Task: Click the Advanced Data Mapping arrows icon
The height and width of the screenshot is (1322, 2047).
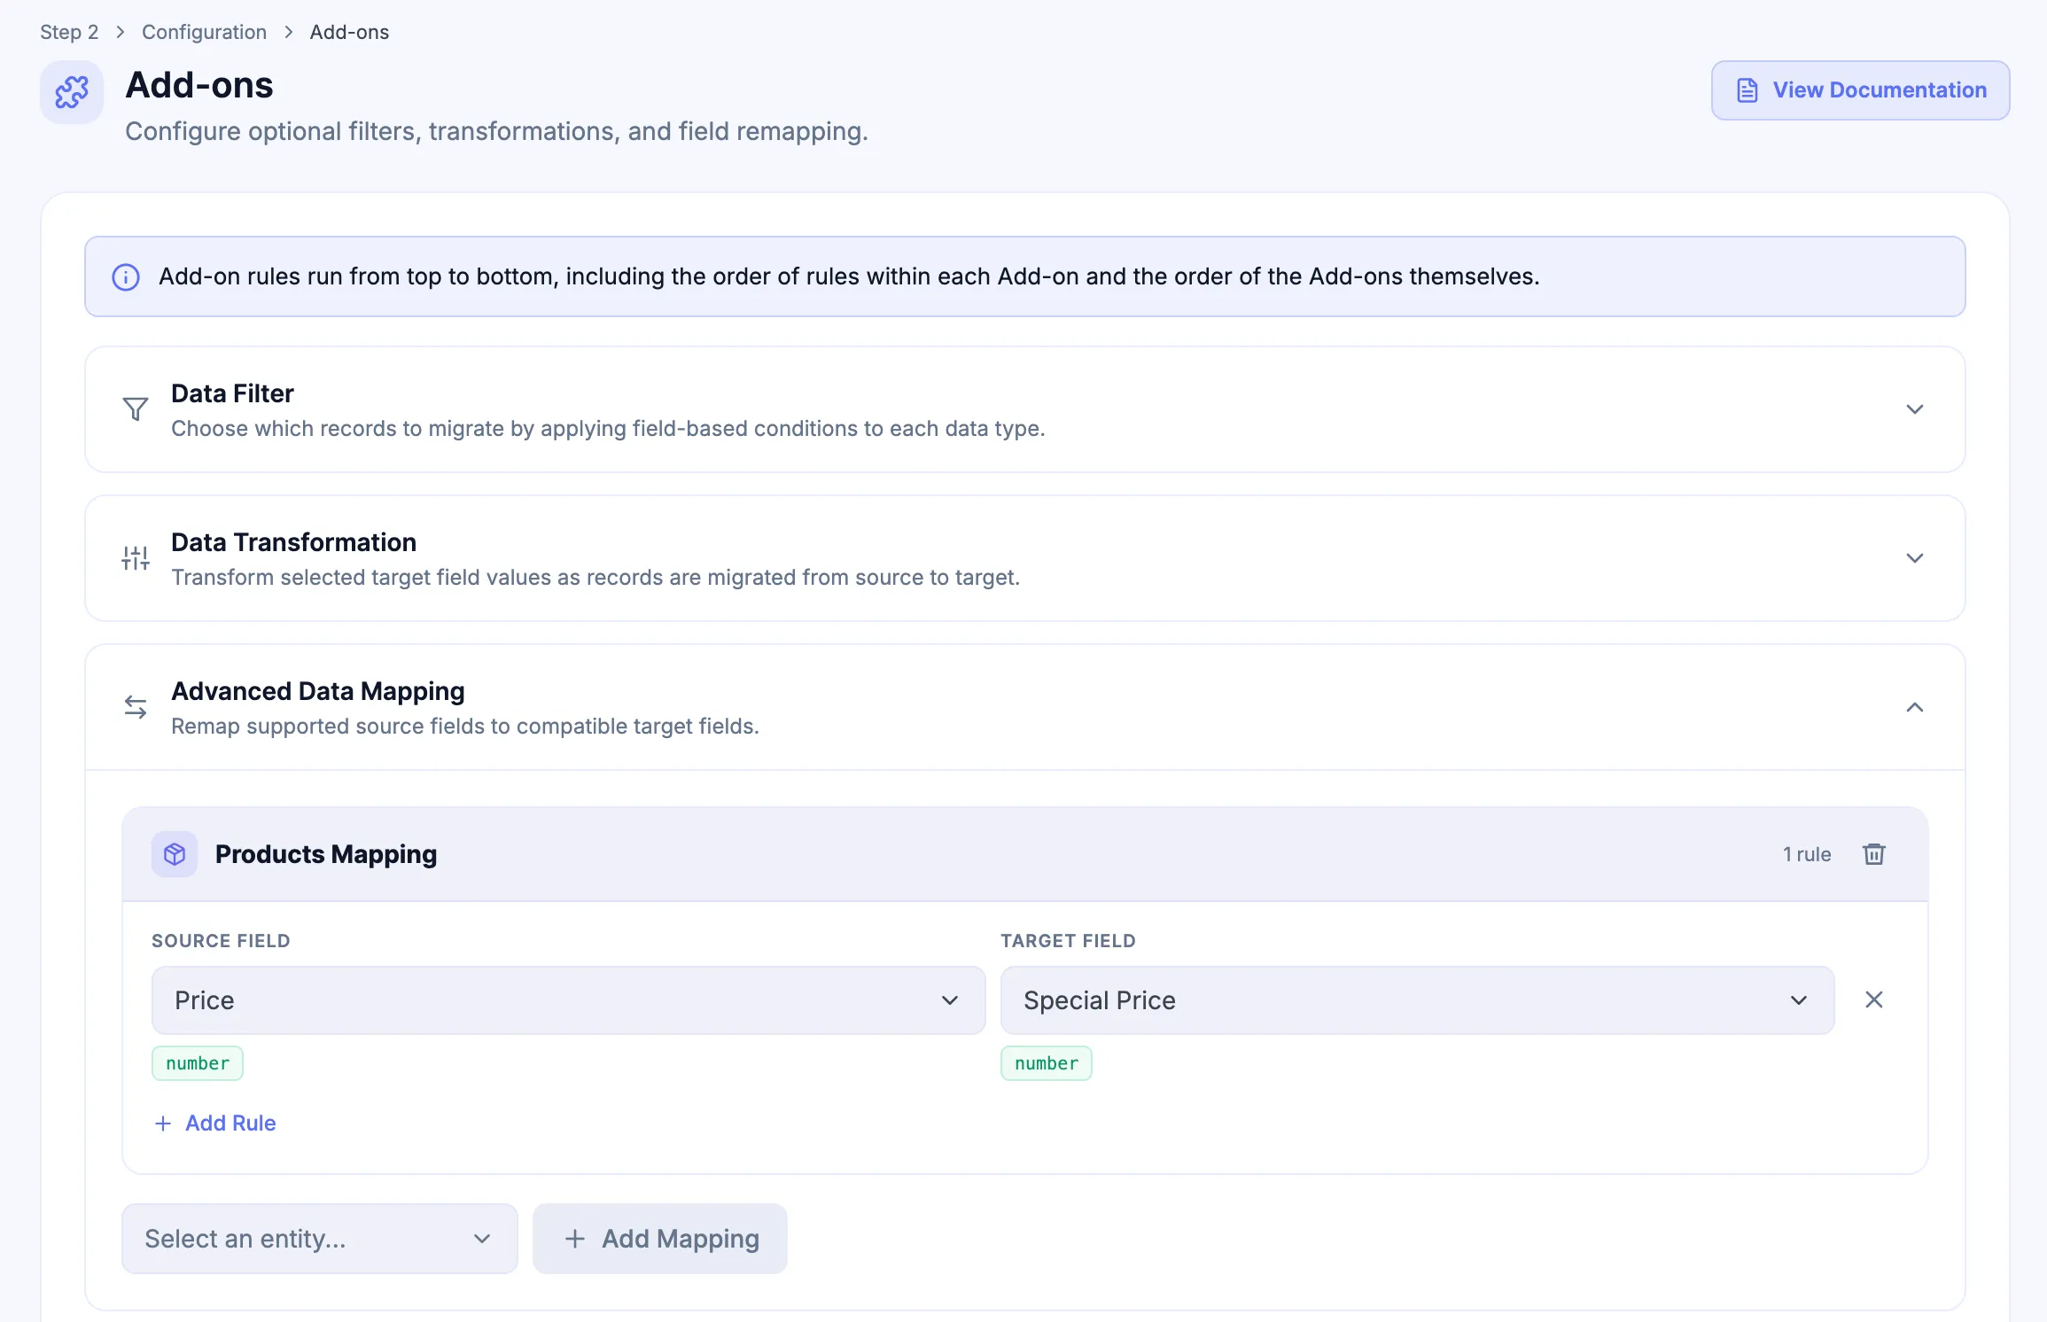Action: 136,707
